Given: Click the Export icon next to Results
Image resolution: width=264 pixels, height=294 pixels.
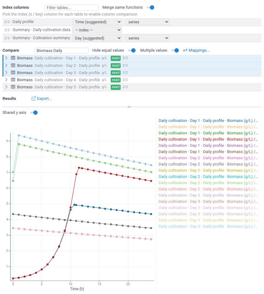Looking at the screenshot, I should [33, 98].
